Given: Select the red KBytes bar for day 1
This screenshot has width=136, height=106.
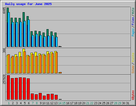Looking at the screenshot, I should [x=8, y=87].
